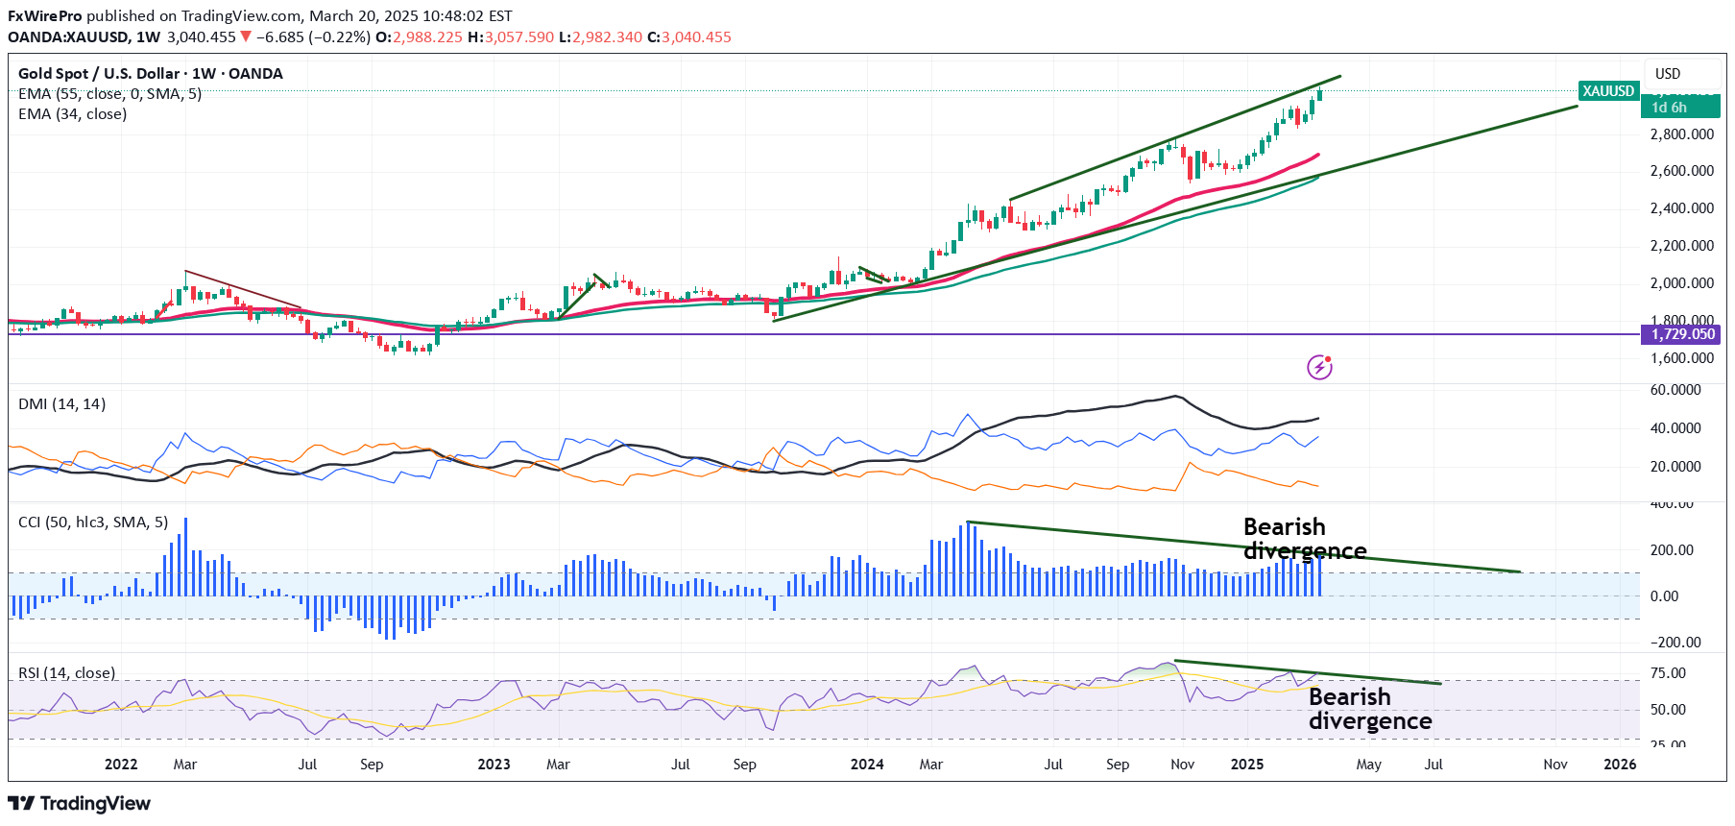
Task: Click the 2023 label on time axis
Action: click(494, 765)
